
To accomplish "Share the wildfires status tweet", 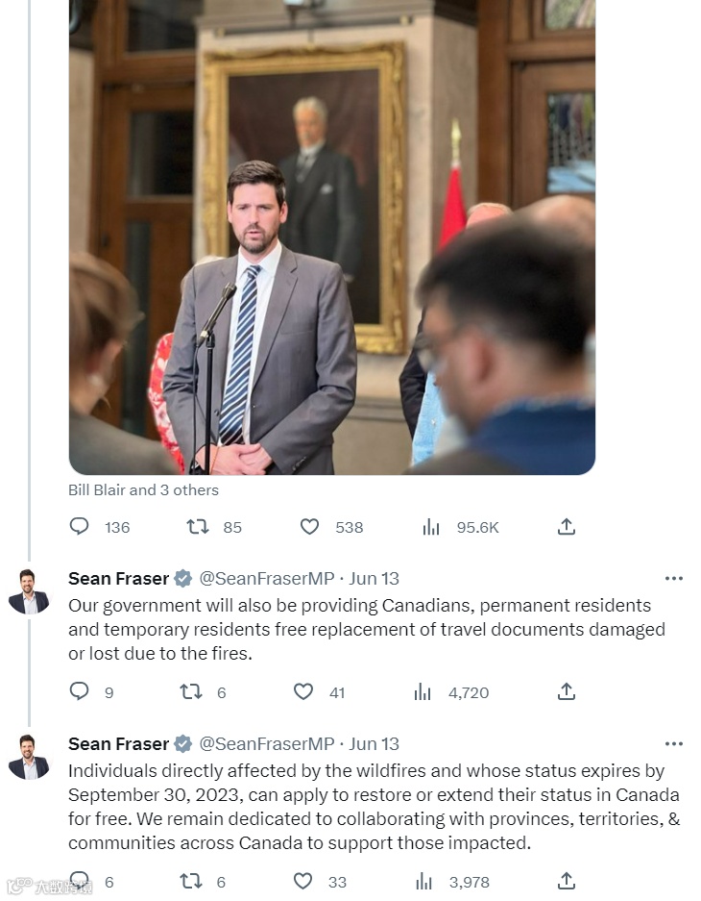I will click(x=567, y=881).
